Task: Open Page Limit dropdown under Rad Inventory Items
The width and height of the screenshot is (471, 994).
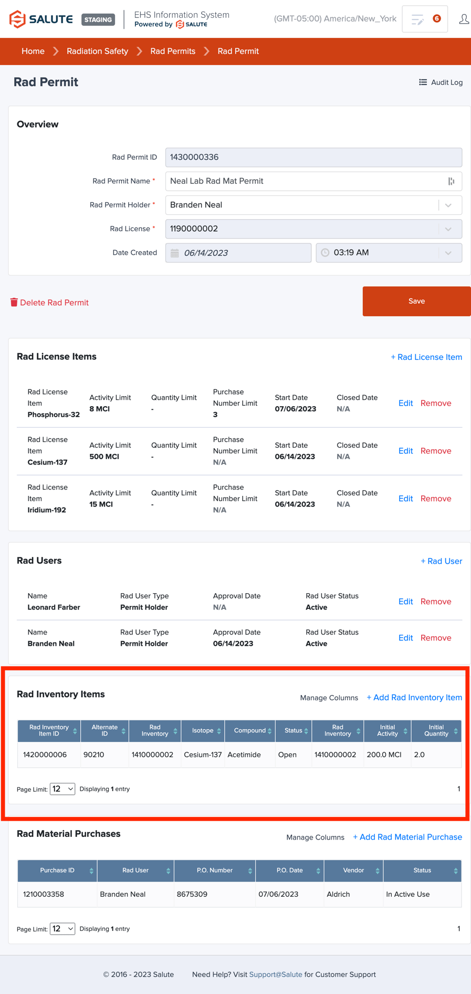Action: click(x=62, y=789)
